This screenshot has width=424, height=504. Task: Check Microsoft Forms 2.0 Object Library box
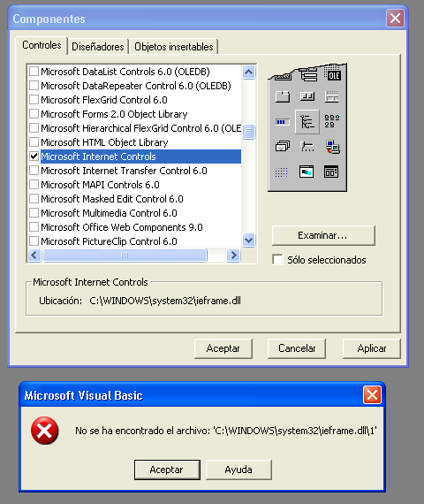(34, 113)
